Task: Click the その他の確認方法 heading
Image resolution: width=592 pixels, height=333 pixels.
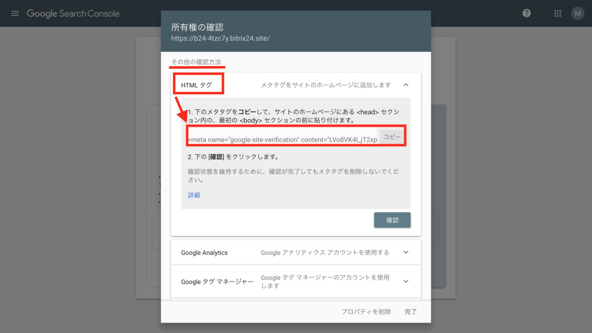Action: 196,62
